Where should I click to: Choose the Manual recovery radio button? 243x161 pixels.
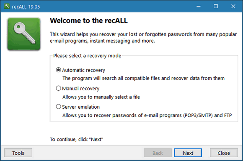(58, 88)
